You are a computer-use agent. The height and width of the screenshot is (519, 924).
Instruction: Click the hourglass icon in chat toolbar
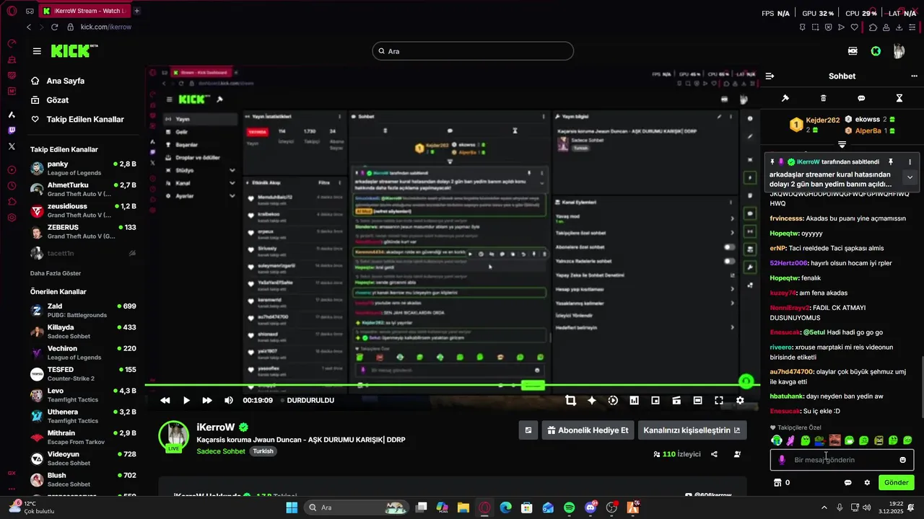[899, 98]
